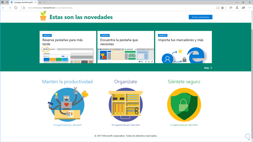Go back to previous page
The width and height of the screenshot is (253, 142).
point(3,8)
